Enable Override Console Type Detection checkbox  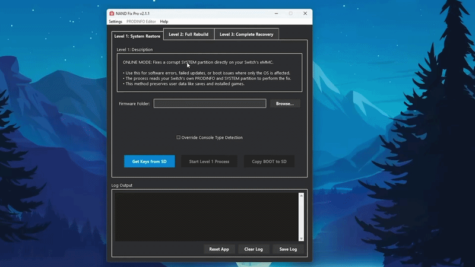point(179,138)
